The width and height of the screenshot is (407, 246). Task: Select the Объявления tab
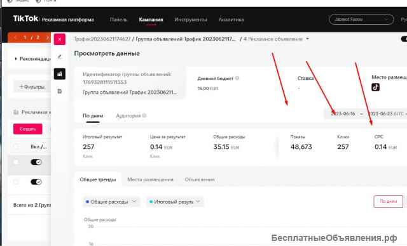[200, 179]
